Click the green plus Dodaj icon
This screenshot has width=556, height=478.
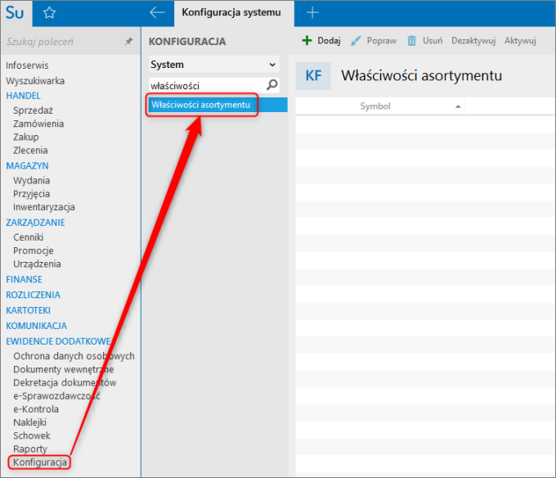pyautogui.click(x=307, y=40)
